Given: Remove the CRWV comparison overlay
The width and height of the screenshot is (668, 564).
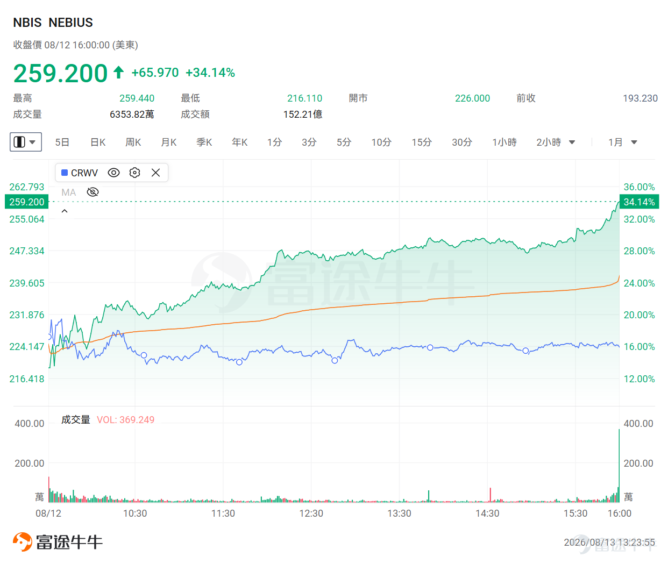Looking at the screenshot, I should [156, 173].
